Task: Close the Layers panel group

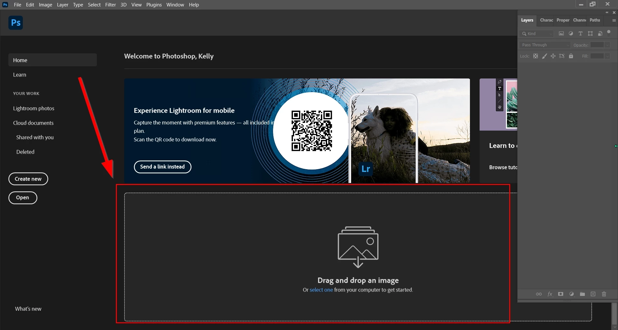Action: (x=614, y=13)
